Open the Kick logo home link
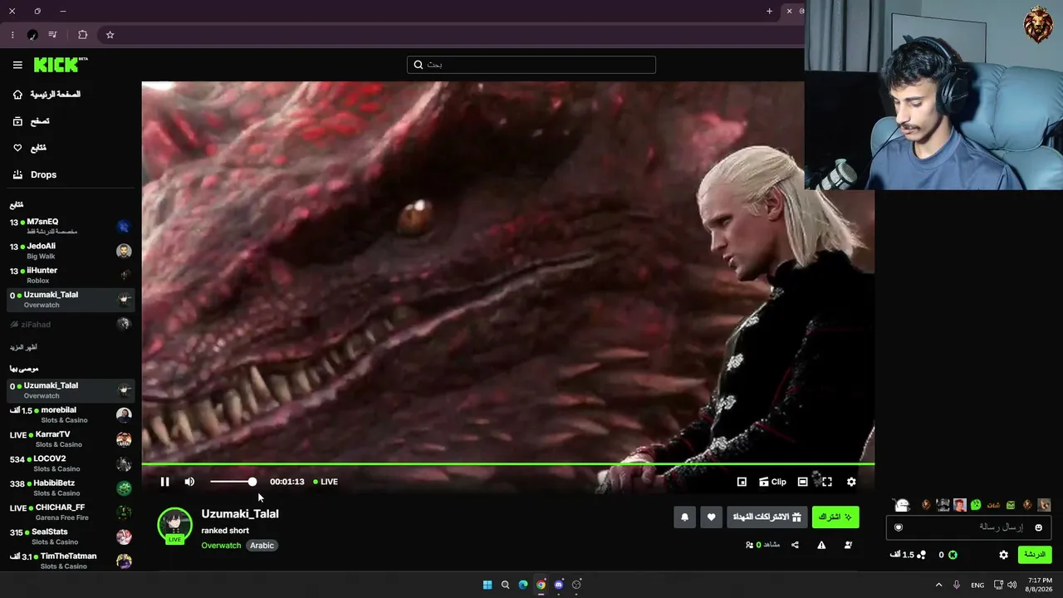Image resolution: width=1063 pixels, height=598 pixels. pos(61,65)
